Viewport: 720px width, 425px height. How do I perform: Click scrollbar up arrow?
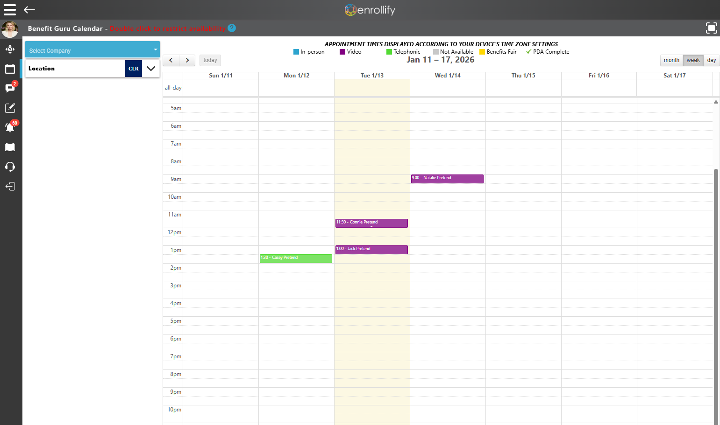(x=716, y=102)
